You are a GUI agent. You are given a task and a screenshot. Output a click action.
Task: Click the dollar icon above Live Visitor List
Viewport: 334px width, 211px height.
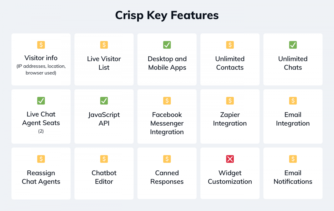tap(104, 45)
